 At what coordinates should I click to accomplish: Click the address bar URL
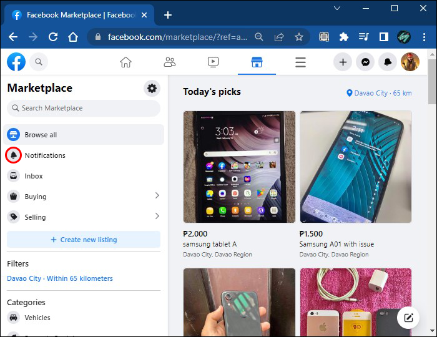[x=177, y=37]
